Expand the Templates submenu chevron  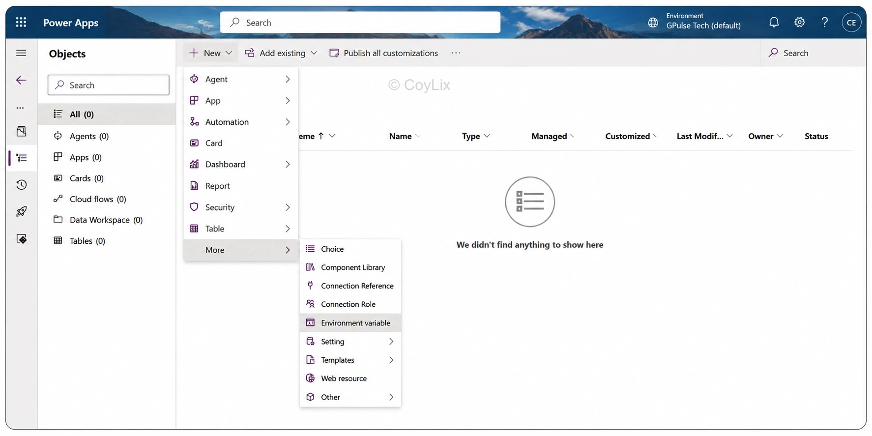[391, 360]
